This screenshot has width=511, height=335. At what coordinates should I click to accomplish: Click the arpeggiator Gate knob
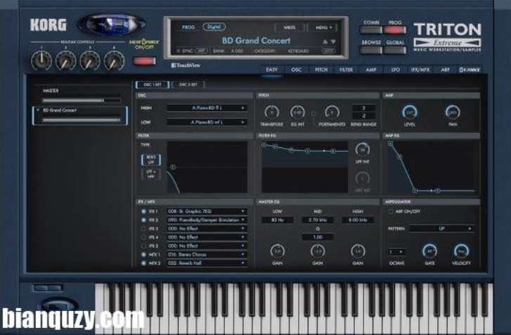430,251
